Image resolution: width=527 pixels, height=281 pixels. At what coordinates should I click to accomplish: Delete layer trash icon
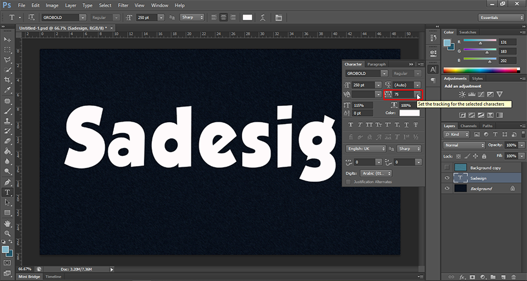point(513,277)
